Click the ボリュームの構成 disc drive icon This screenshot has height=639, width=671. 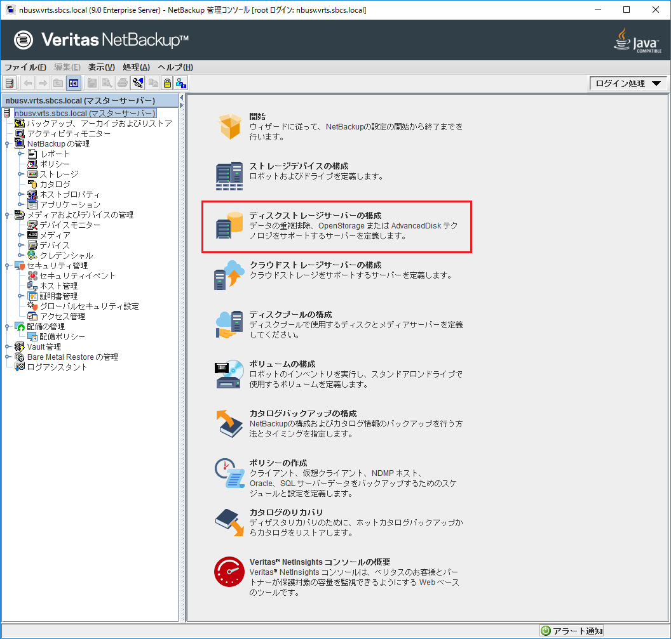tap(229, 374)
